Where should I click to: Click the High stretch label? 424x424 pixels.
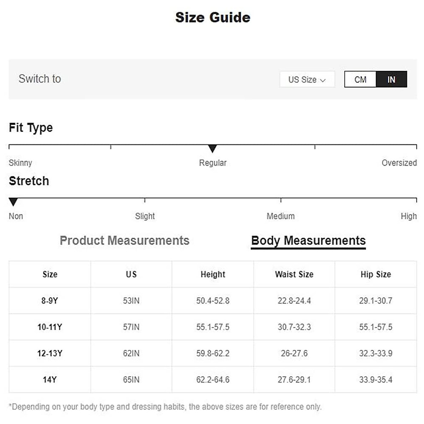point(408,216)
